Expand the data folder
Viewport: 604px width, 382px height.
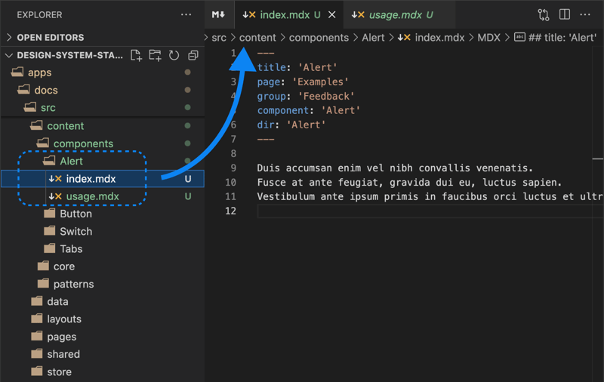click(102, 301)
